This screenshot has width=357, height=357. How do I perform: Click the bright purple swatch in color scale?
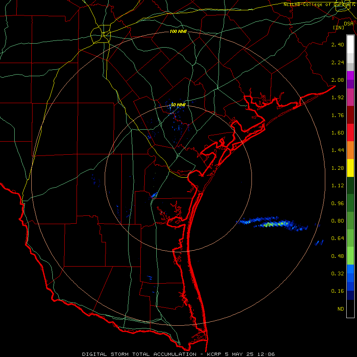[x=350, y=75]
